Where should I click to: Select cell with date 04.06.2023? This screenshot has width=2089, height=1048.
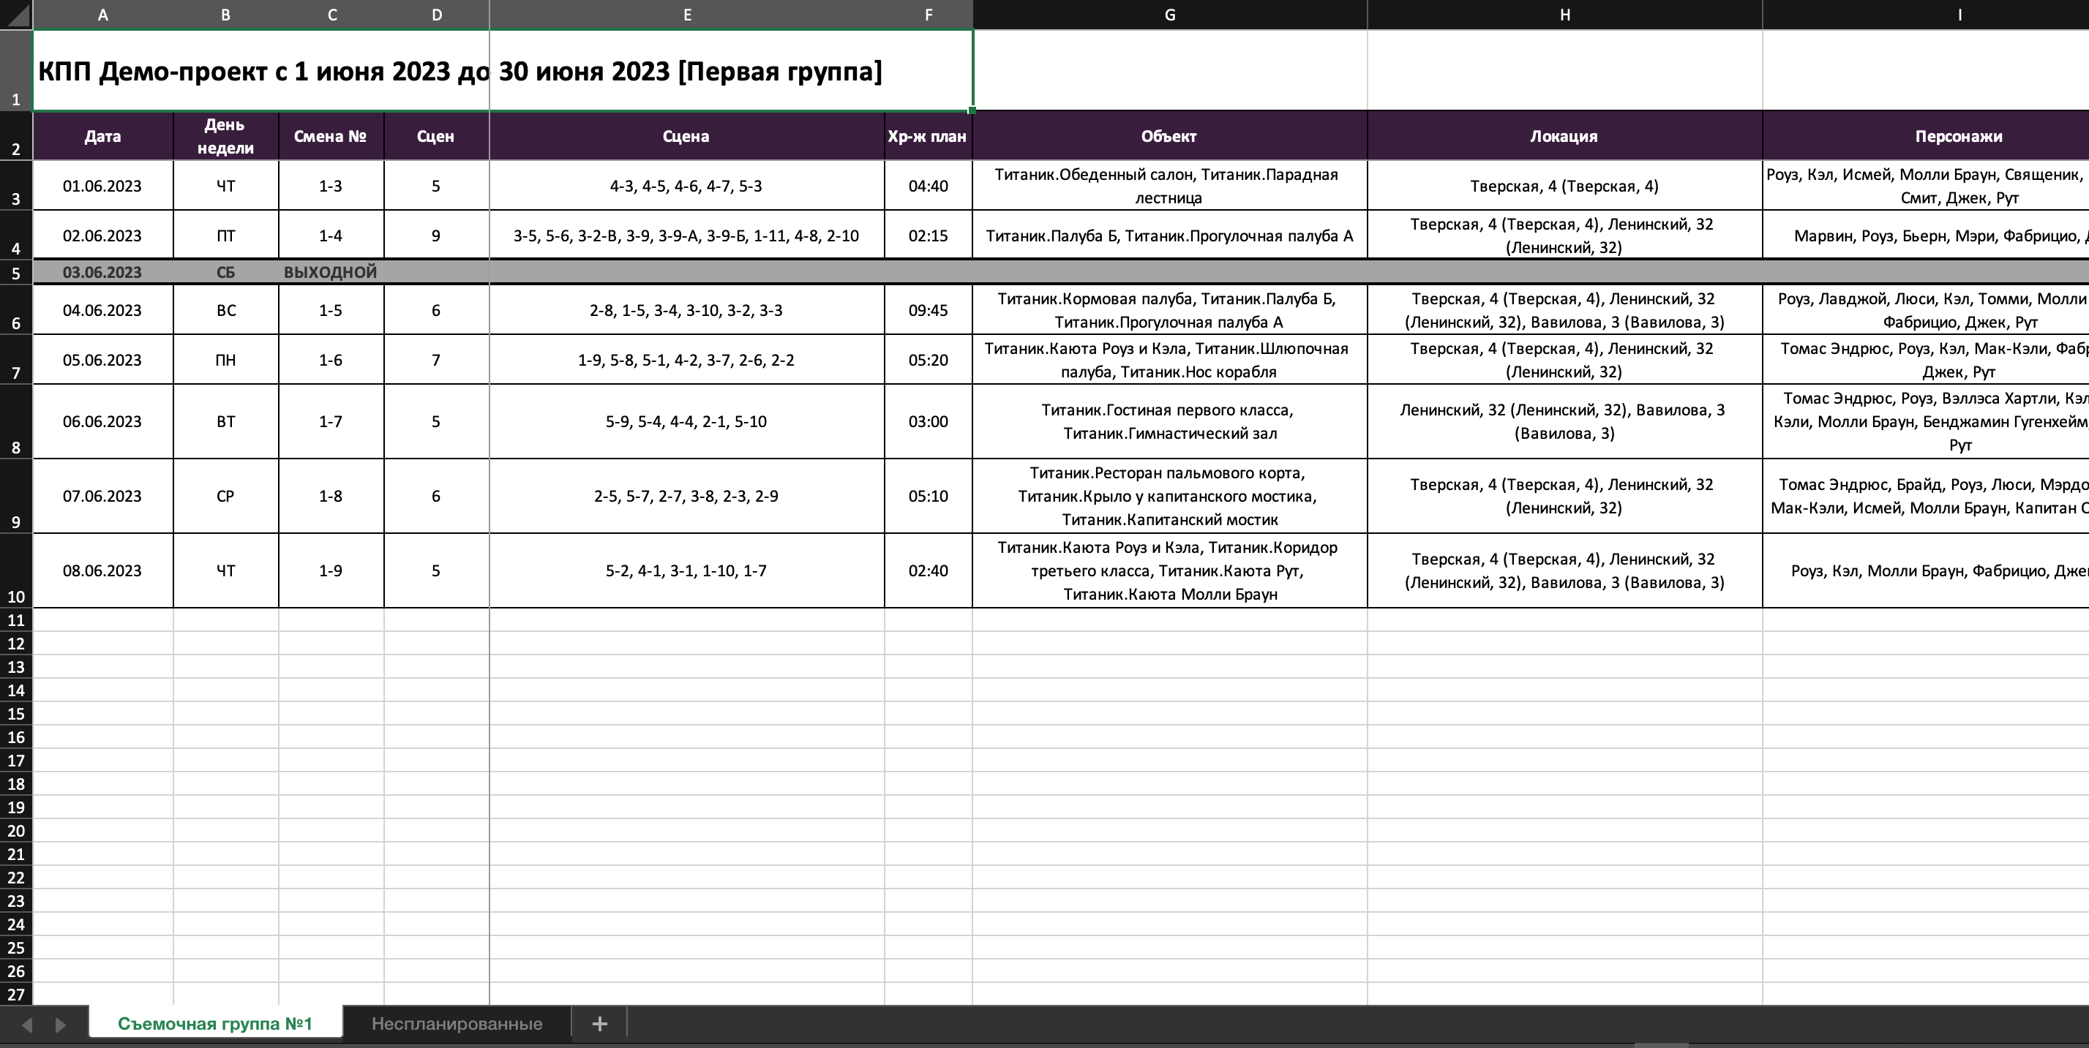(x=103, y=309)
